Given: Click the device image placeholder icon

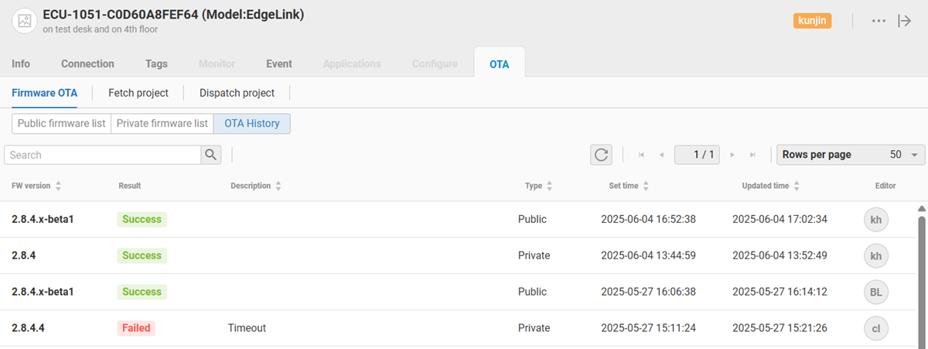Looking at the screenshot, I should pos(25,21).
